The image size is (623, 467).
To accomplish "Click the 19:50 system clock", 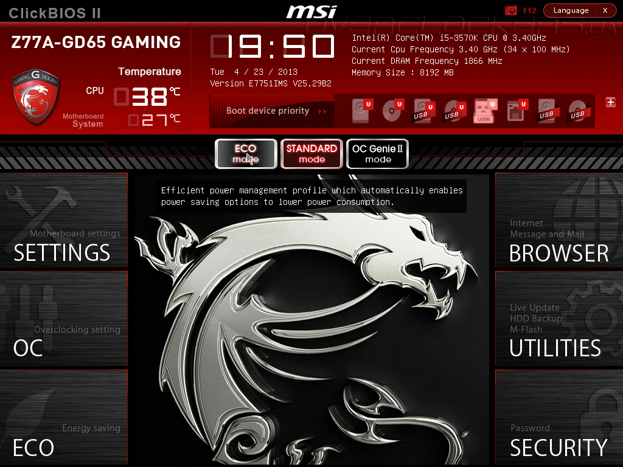I will click(273, 46).
